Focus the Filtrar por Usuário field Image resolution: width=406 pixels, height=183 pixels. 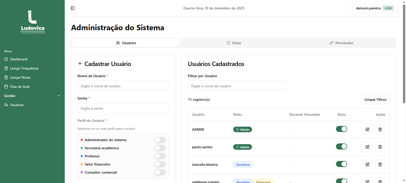[237, 86]
